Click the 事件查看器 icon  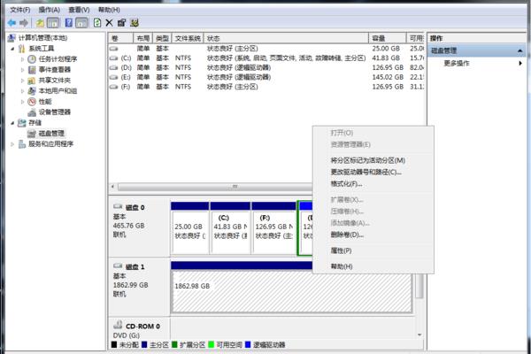32,70
